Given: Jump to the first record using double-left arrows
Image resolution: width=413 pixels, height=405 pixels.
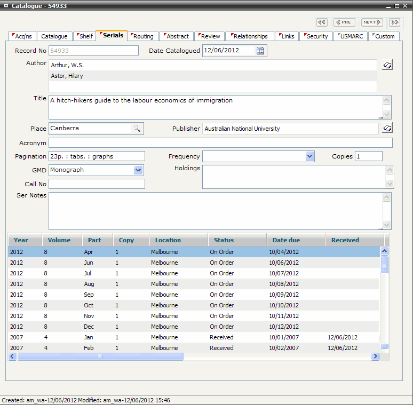Looking at the screenshot, I should tap(322, 22).
